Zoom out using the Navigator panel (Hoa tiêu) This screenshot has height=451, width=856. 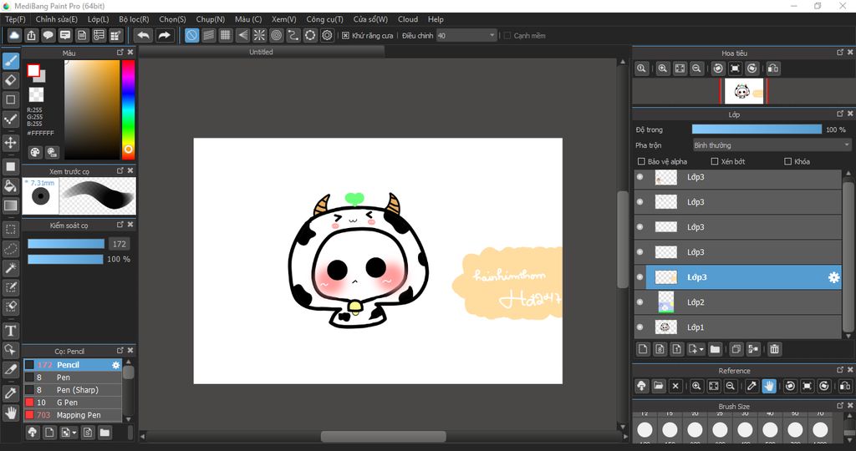[696, 68]
